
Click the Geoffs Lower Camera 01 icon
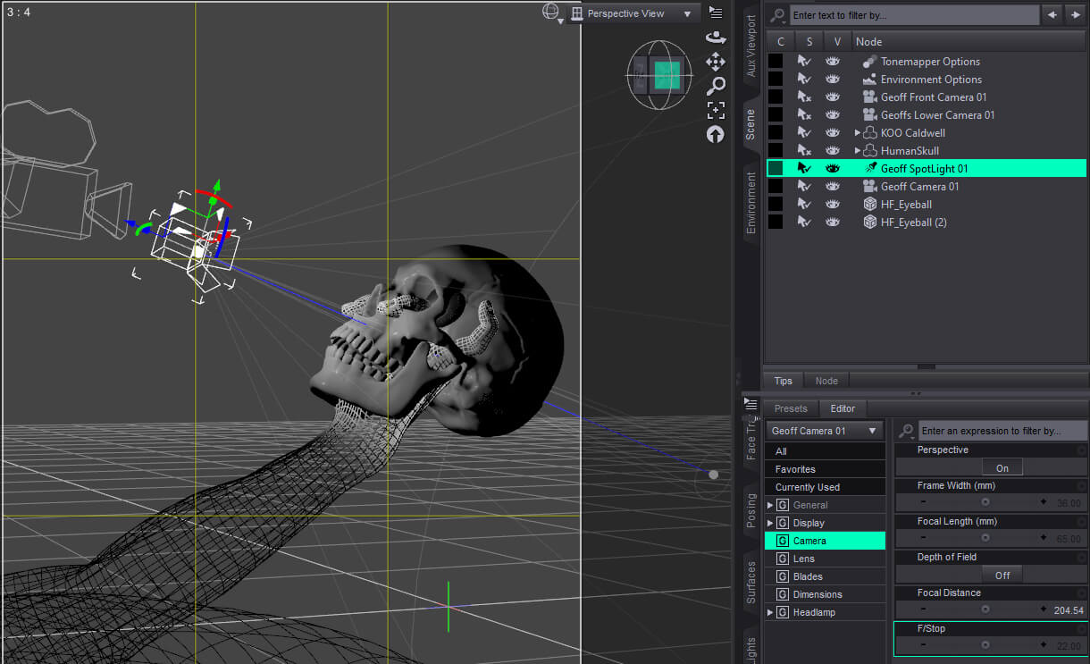[869, 115]
